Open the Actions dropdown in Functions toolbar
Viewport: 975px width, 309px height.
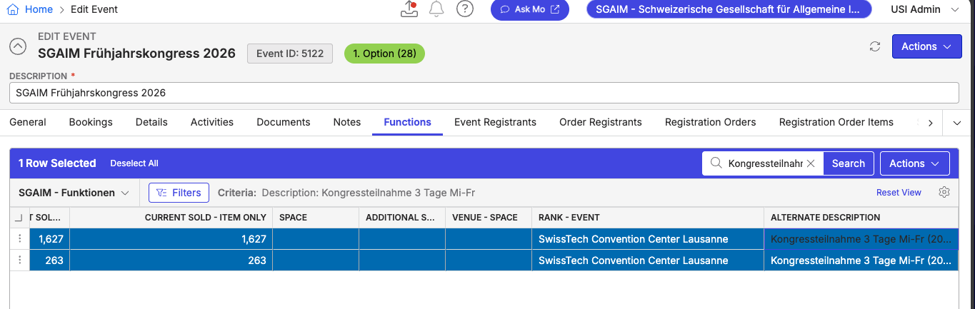click(x=914, y=163)
